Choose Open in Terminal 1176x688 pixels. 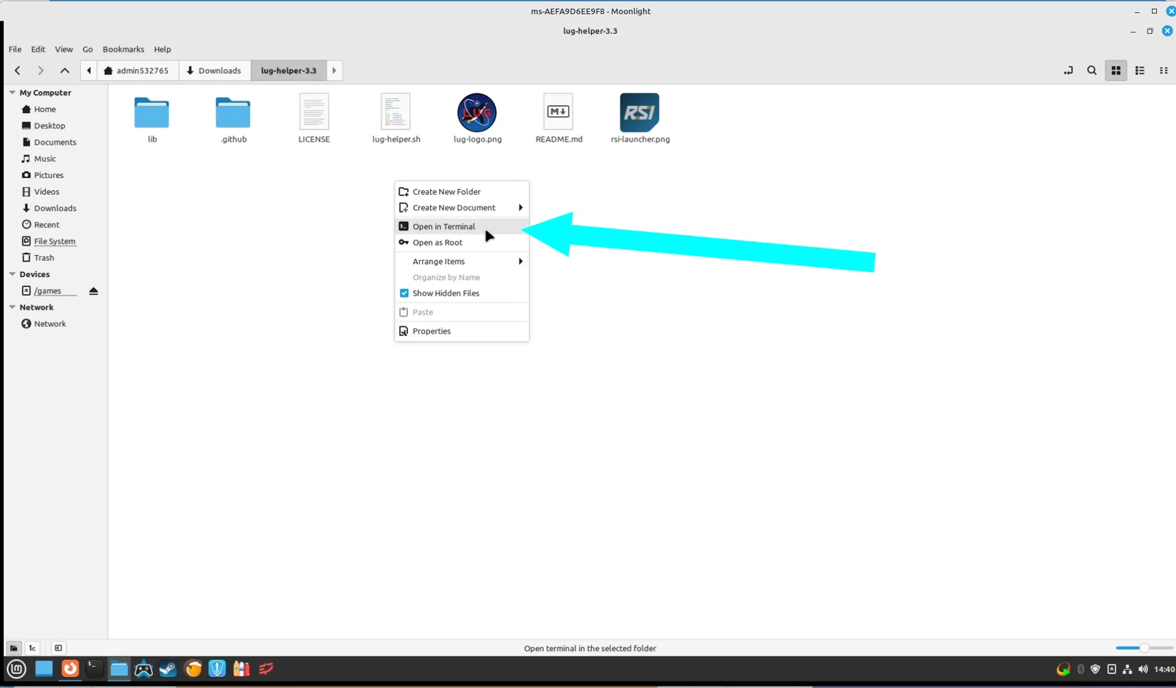(x=462, y=226)
